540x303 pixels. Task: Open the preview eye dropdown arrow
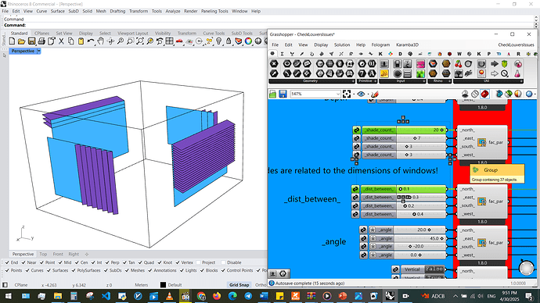tap(368, 94)
